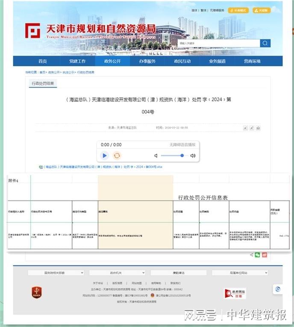Click the orange audio reload icon

(117, 156)
